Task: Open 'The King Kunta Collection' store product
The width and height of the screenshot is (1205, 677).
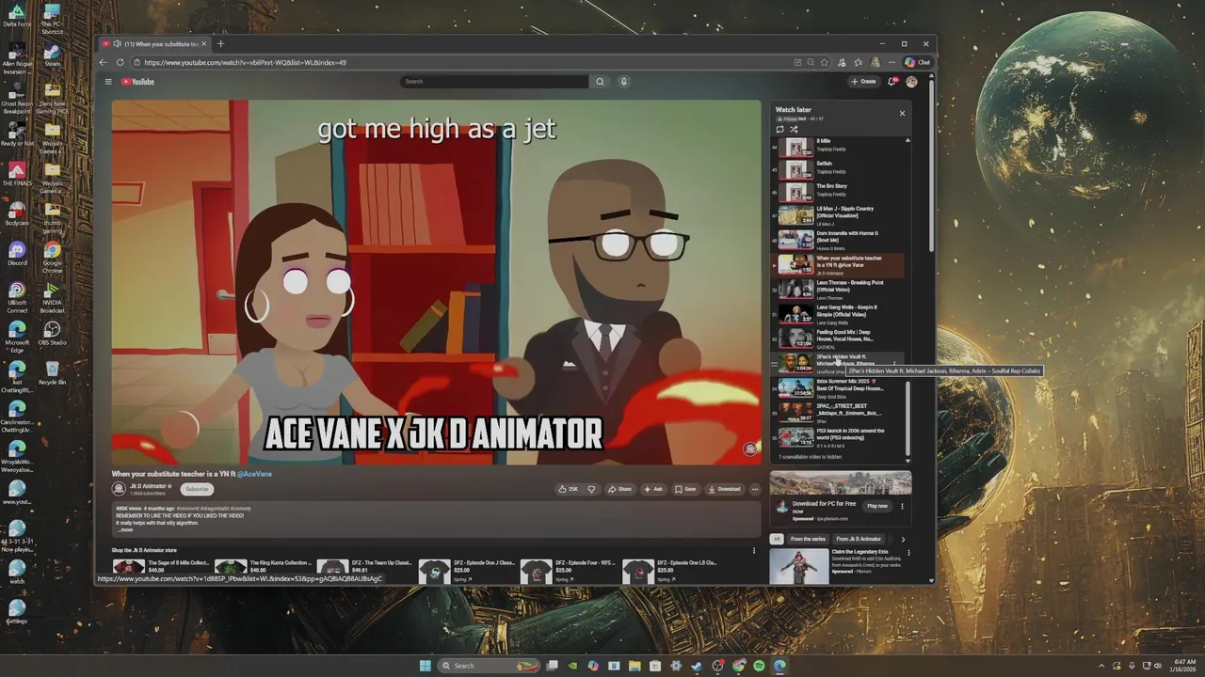Action: [262, 567]
